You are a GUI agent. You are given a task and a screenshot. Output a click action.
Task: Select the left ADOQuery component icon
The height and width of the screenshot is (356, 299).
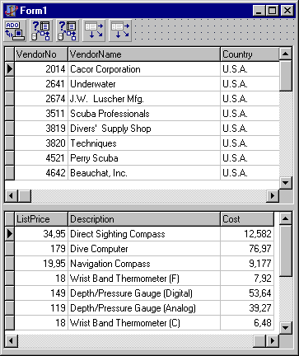41,30
